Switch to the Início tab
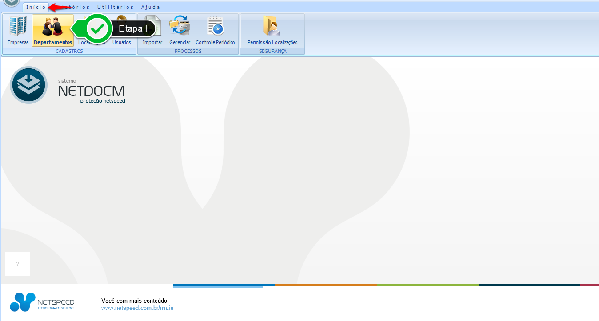Viewport: 599px width, 321px height. 36,7
